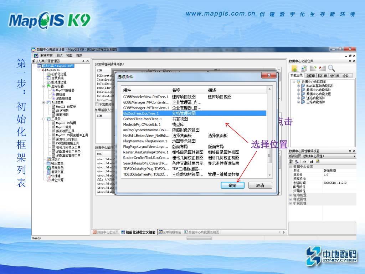Click the 目录系统 tree icon
The height and width of the screenshot is (274, 365).
(48, 78)
